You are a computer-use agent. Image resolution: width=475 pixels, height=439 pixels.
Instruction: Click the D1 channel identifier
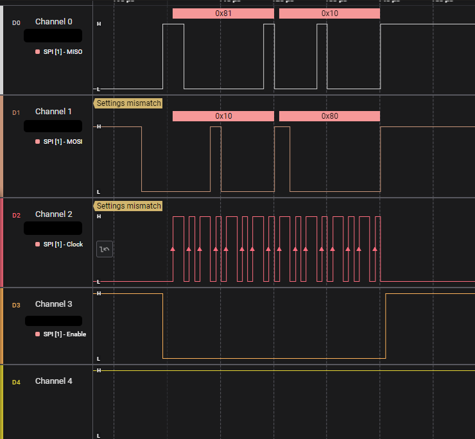click(x=16, y=113)
